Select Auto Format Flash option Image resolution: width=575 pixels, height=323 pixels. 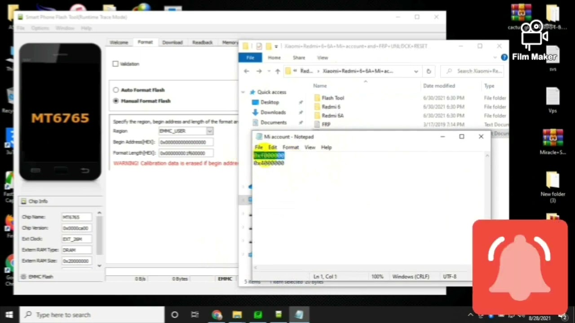[x=116, y=90]
